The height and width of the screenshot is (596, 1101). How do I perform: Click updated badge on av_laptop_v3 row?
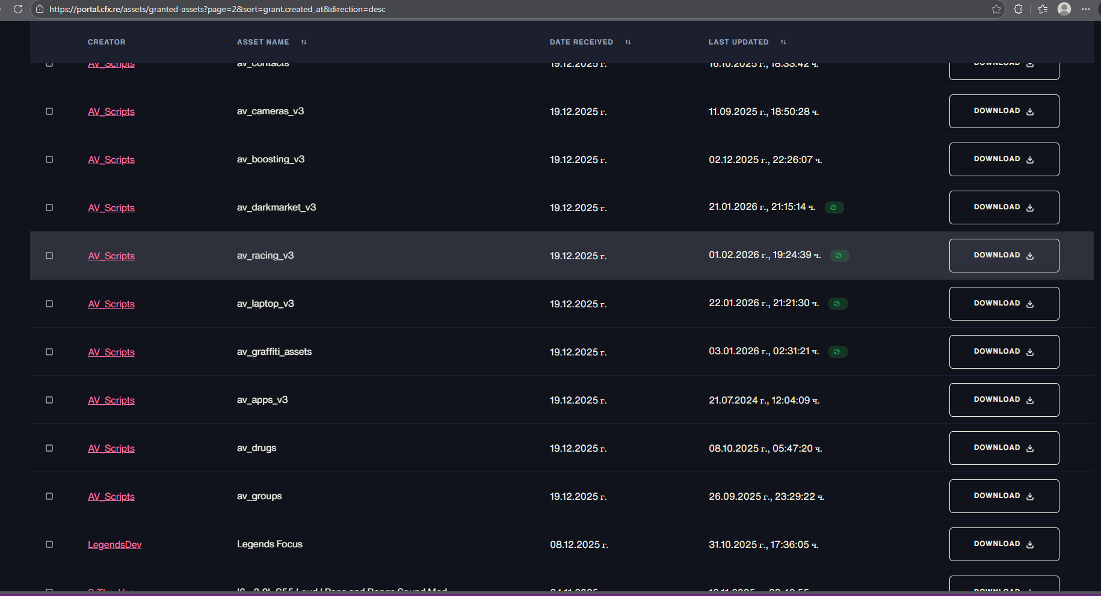(x=837, y=304)
